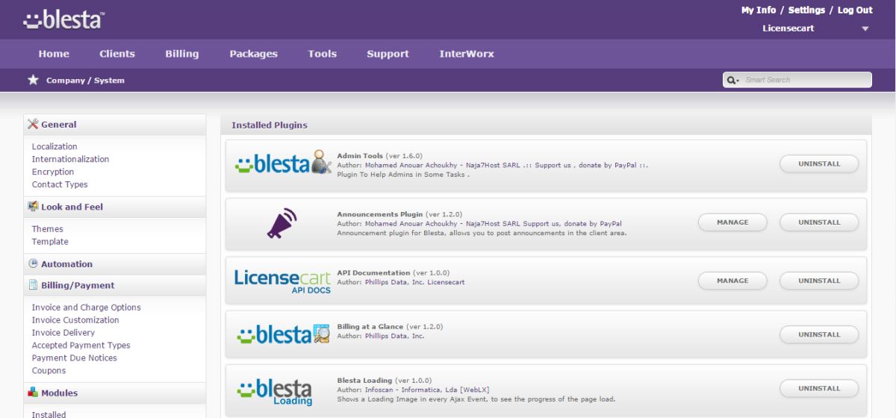This screenshot has height=418, width=896.
Task: Click the Billing at a Glance plugin logo
Action: (283, 334)
